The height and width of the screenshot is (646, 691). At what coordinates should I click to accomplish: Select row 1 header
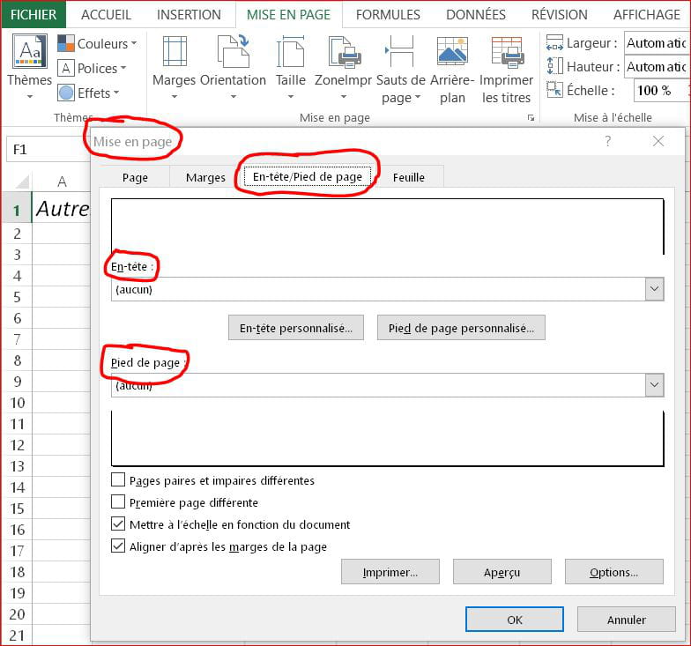[x=17, y=210]
